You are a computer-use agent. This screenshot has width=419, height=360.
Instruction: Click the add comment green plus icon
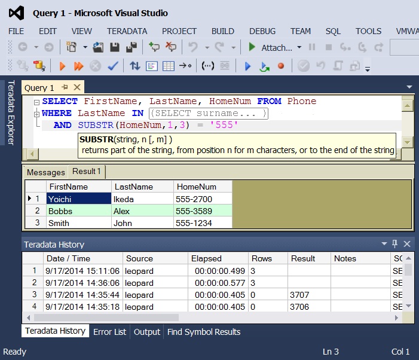[154, 47]
